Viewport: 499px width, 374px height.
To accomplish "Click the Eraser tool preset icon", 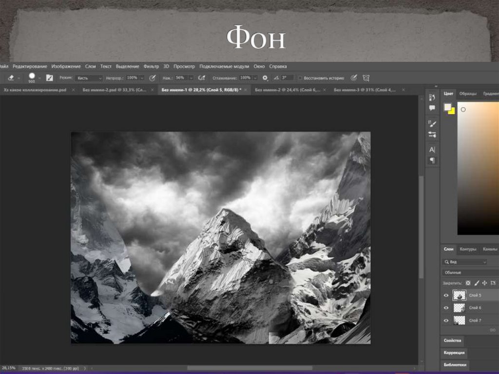I will [11, 78].
